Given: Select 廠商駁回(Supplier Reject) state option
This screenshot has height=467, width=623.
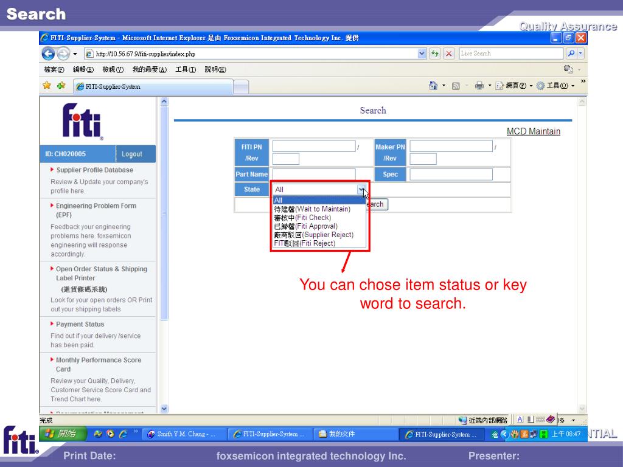Looking at the screenshot, I should [x=319, y=235].
